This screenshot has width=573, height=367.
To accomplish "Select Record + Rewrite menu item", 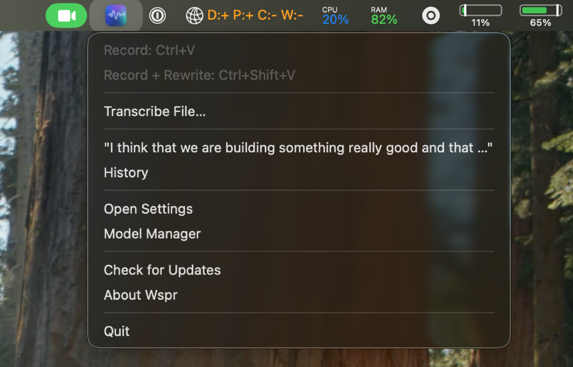I will pos(199,75).
